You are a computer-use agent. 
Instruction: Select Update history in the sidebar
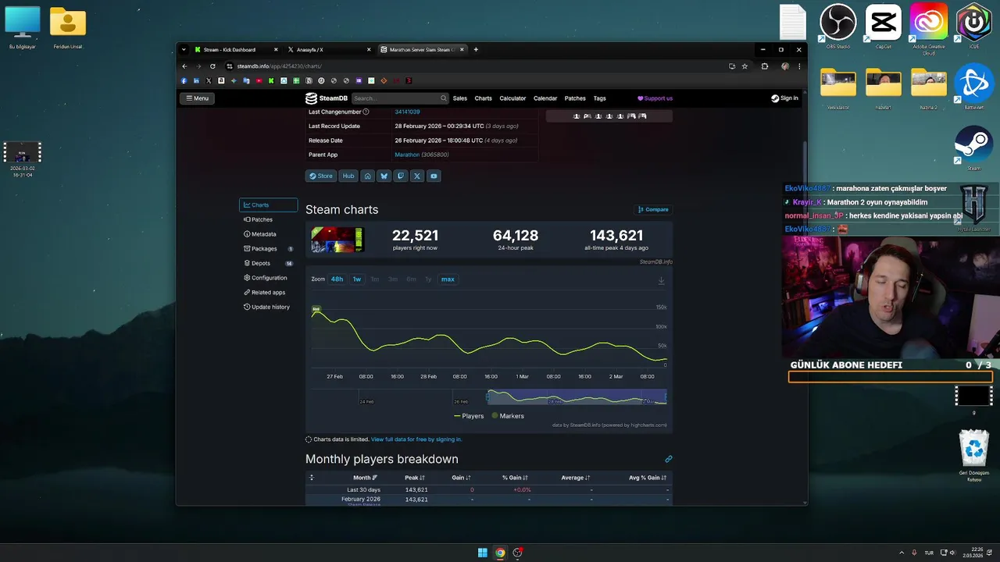(268, 307)
